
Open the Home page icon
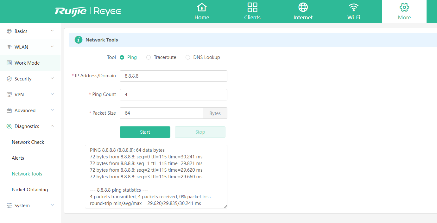click(x=202, y=7)
